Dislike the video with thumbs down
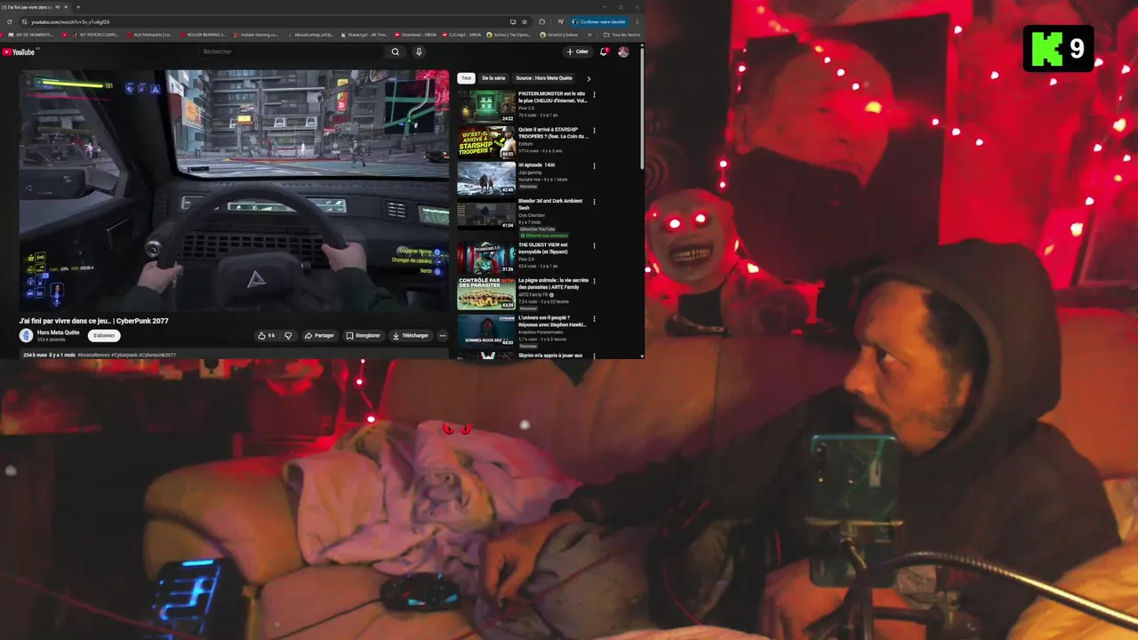 tap(287, 336)
